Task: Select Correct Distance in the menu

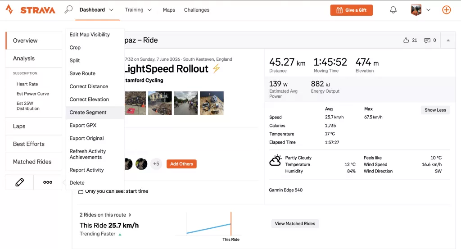Action: click(x=95, y=86)
